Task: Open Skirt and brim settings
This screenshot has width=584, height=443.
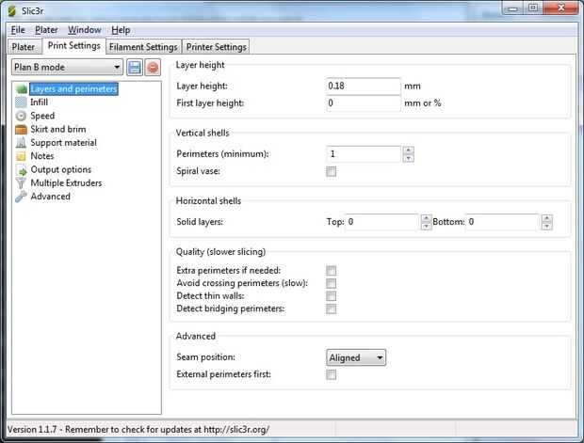Action: (x=58, y=129)
